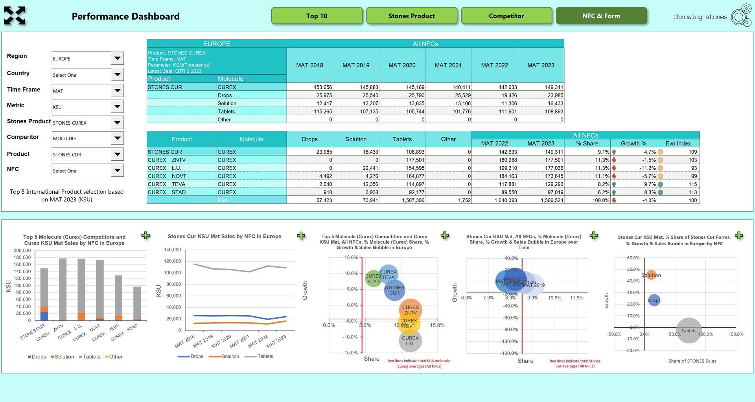This screenshot has height=402, width=755.
Task: Expand the Time Frame dropdown
Action: click(117, 91)
